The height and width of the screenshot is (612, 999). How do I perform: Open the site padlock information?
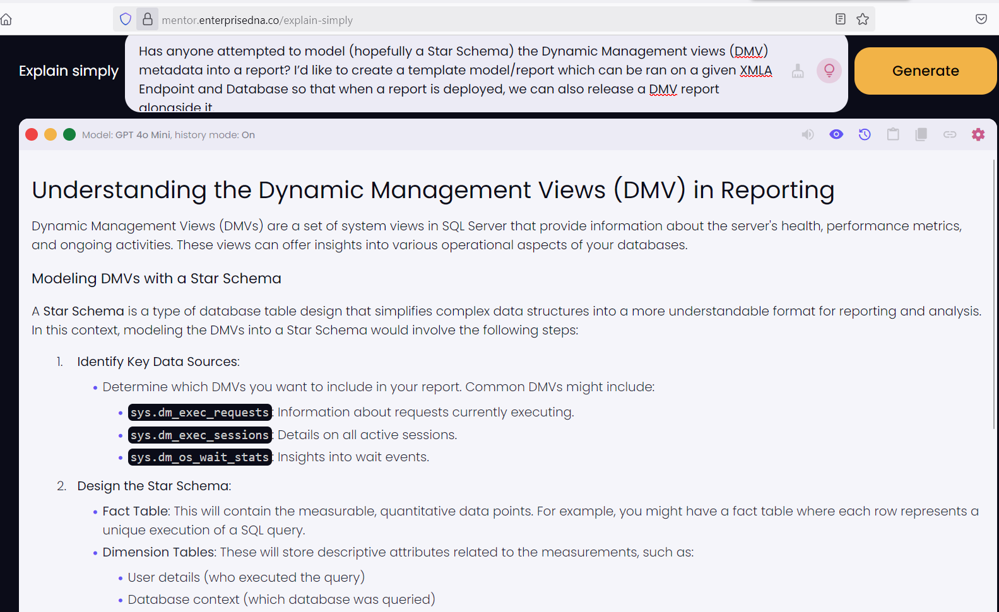[147, 19]
